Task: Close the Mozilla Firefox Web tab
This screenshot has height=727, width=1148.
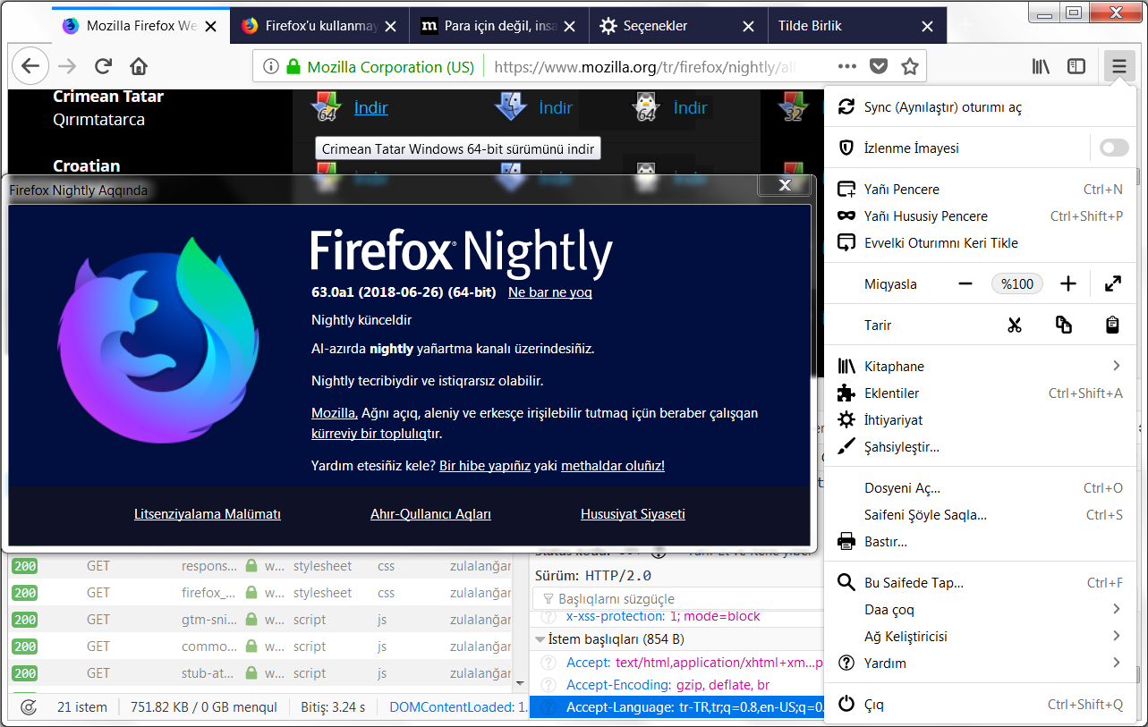Action: pyautogui.click(x=211, y=26)
